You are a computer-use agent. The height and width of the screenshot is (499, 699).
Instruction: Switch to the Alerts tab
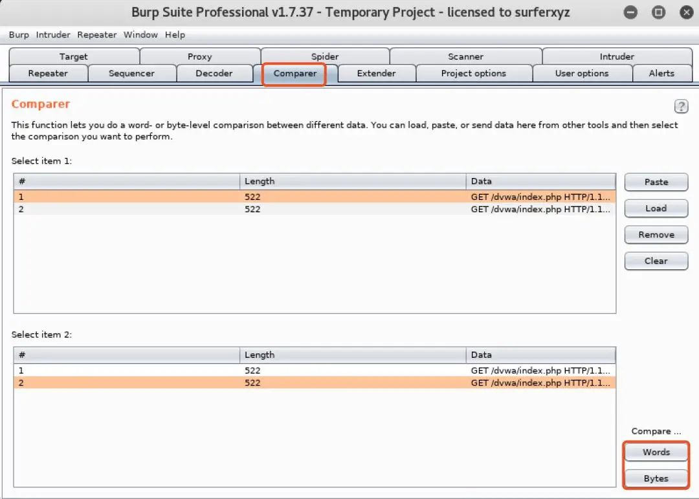point(661,74)
